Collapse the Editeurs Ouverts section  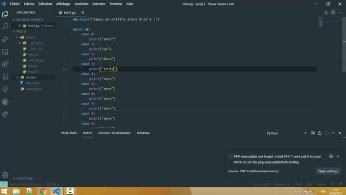[14, 20]
